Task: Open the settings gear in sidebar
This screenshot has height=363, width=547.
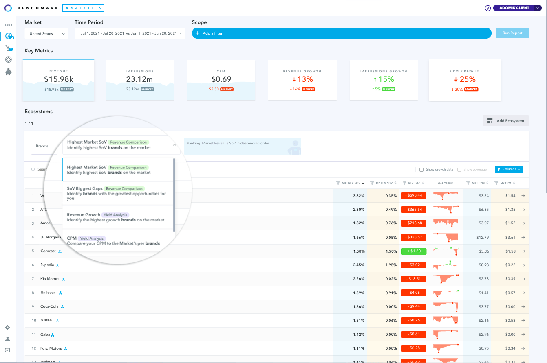Action: [x=7, y=328]
